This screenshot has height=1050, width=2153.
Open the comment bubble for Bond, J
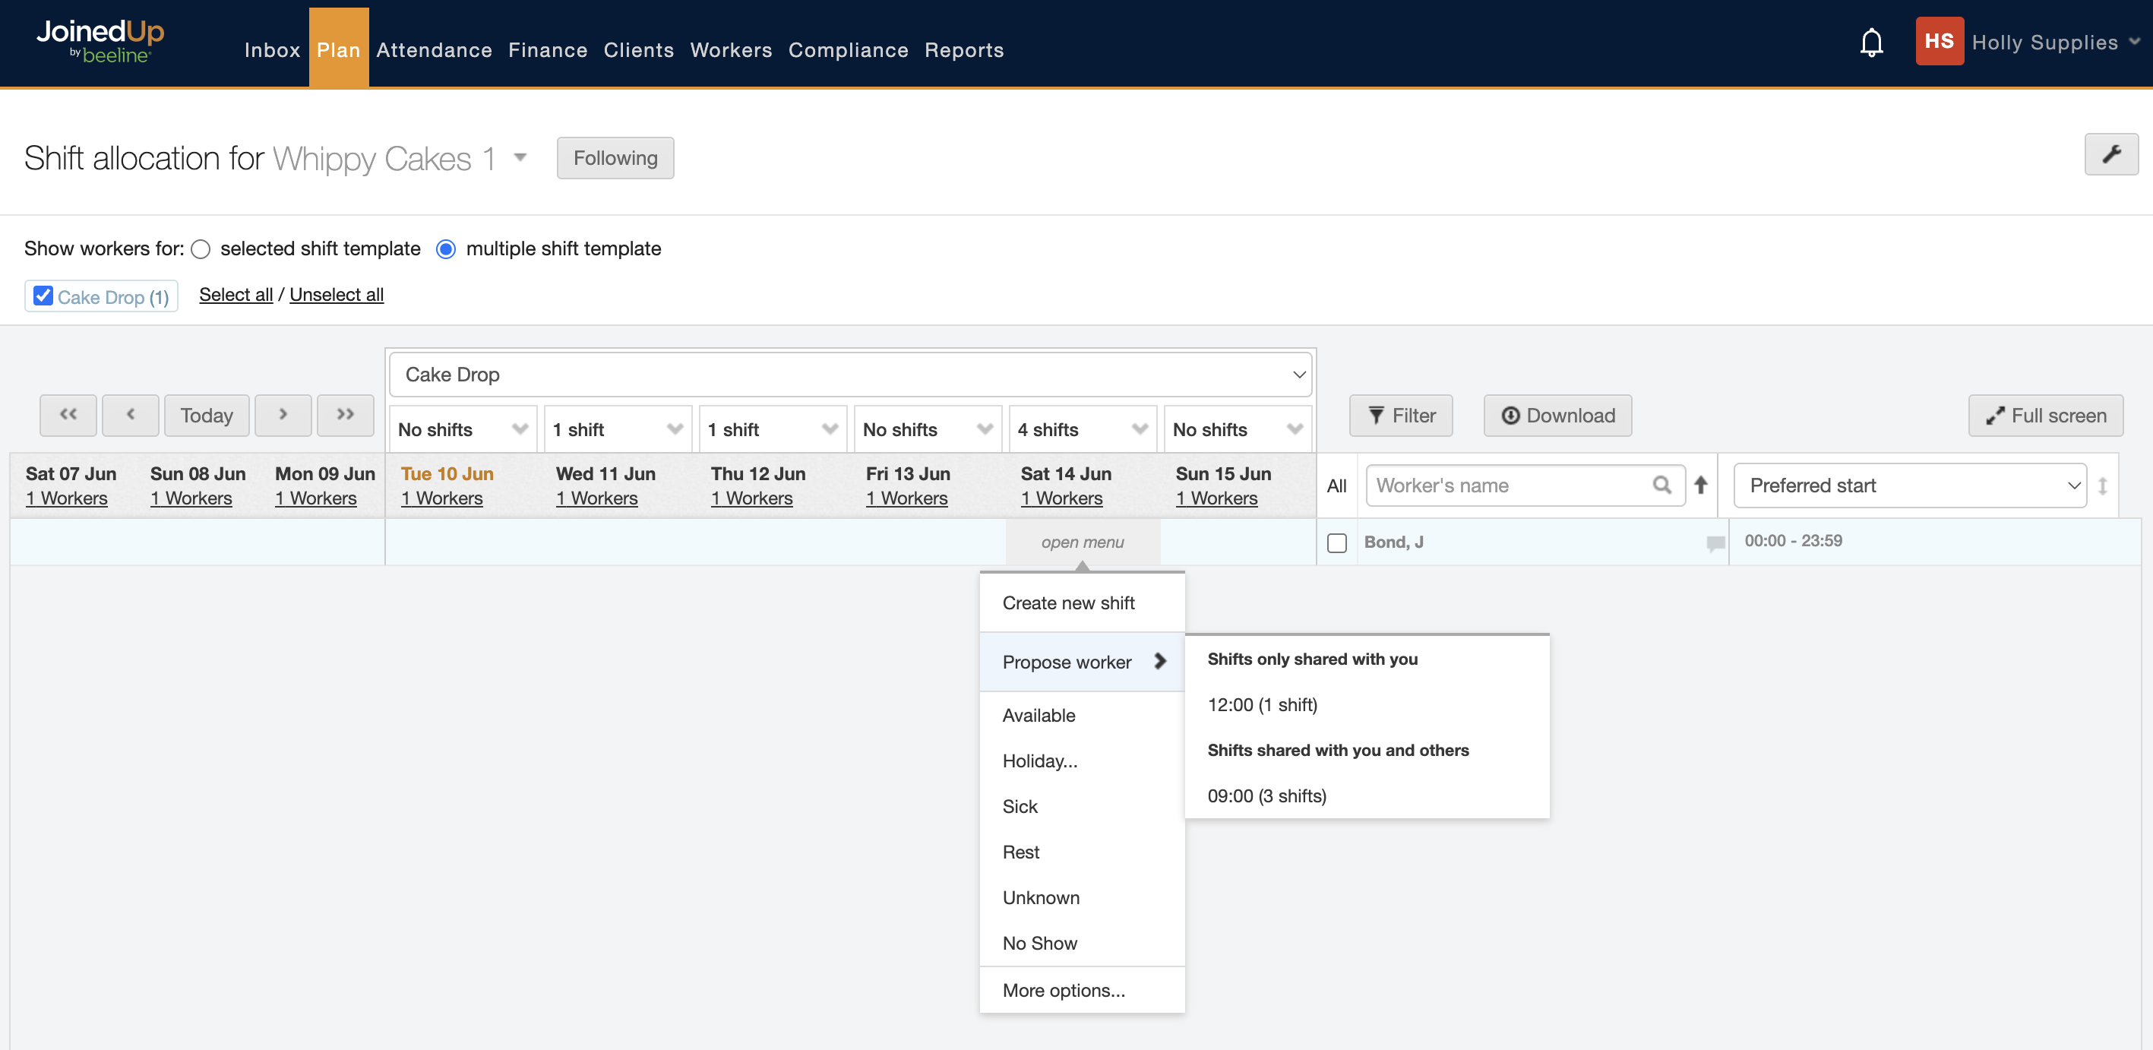pyautogui.click(x=1714, y=543)
